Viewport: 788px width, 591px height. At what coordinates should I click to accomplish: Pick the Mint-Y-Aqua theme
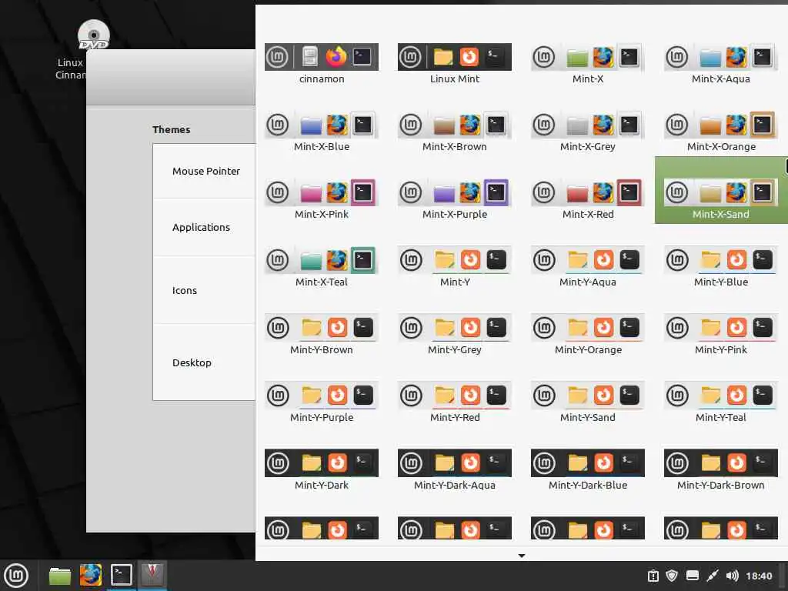587,267
